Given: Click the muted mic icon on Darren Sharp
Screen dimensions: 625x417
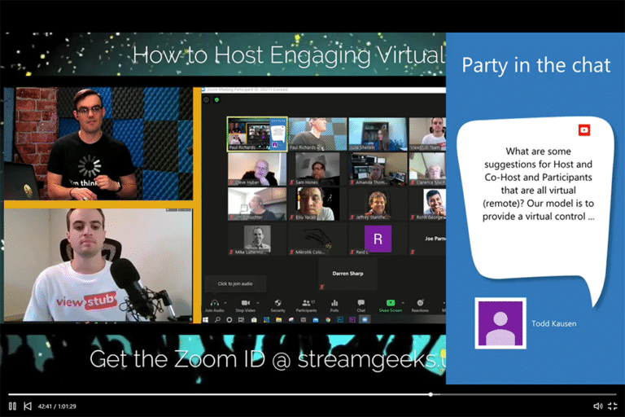Looking at the screenshot, I should pyautogui.click(x=322, y=287).
